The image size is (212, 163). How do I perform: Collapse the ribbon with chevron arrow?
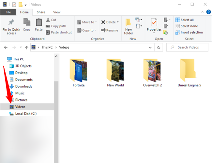coord(202,12)
